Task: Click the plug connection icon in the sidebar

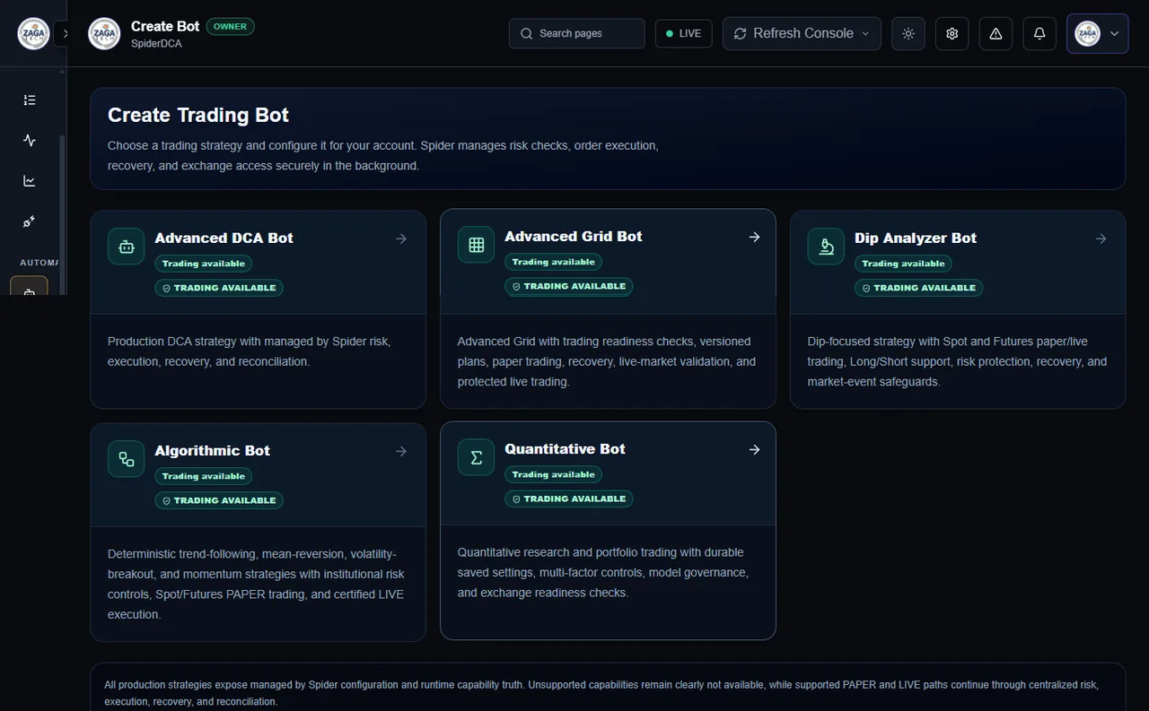Action: pyautogui.click(x=30, y=221)
